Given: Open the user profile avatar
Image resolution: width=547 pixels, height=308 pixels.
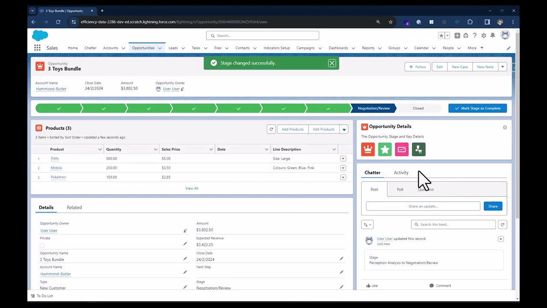Looking at the screenshot, I should 505,35.
